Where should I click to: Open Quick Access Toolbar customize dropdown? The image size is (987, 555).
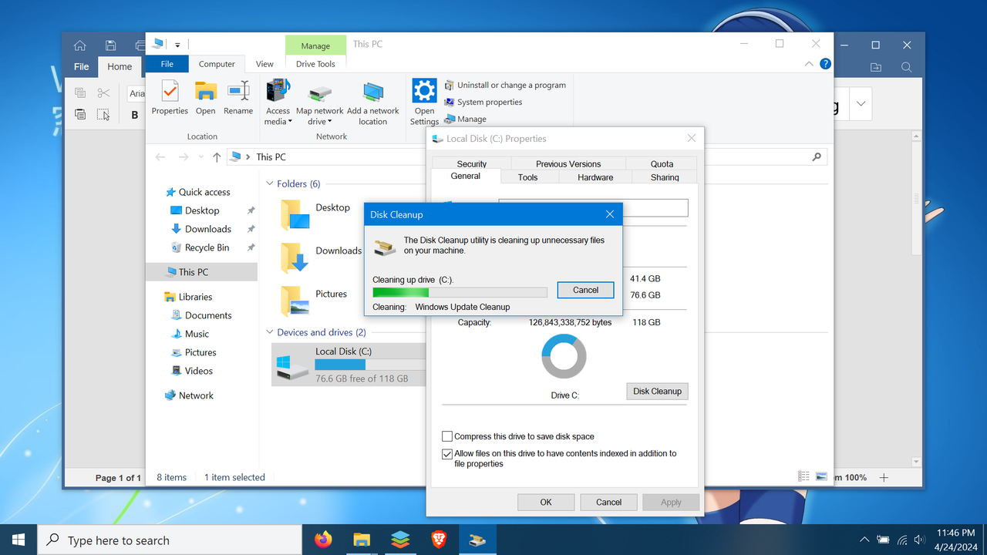[x=177, y=45]
